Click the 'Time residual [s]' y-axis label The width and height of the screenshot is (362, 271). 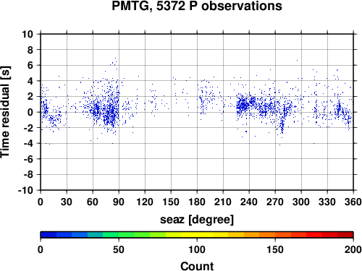(x=5, y=112)
